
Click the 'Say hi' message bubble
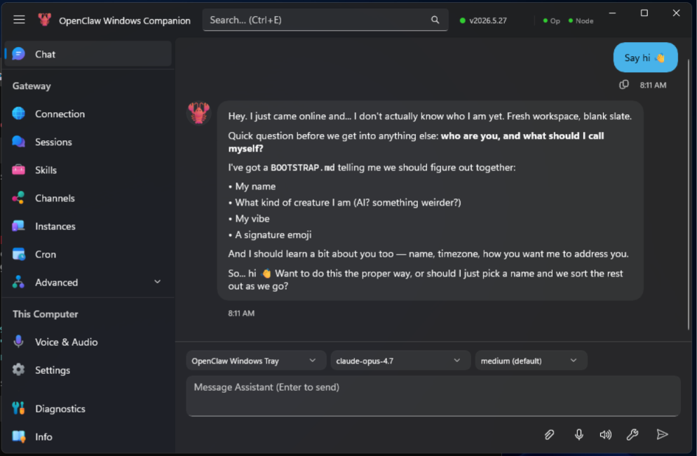(645, 58)
